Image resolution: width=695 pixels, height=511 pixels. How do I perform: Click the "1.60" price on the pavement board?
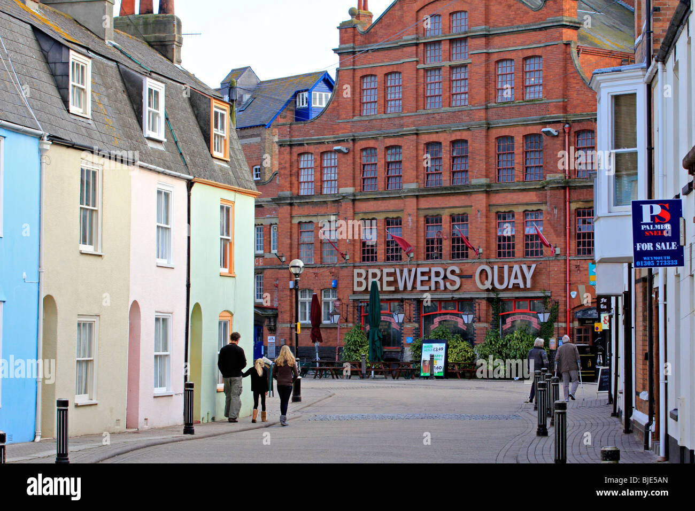click(x=437, y=368)
